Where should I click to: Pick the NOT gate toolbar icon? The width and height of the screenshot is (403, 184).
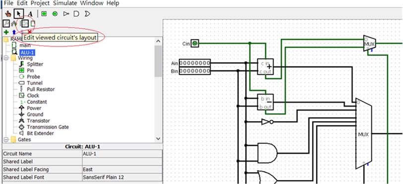[66, 13]
